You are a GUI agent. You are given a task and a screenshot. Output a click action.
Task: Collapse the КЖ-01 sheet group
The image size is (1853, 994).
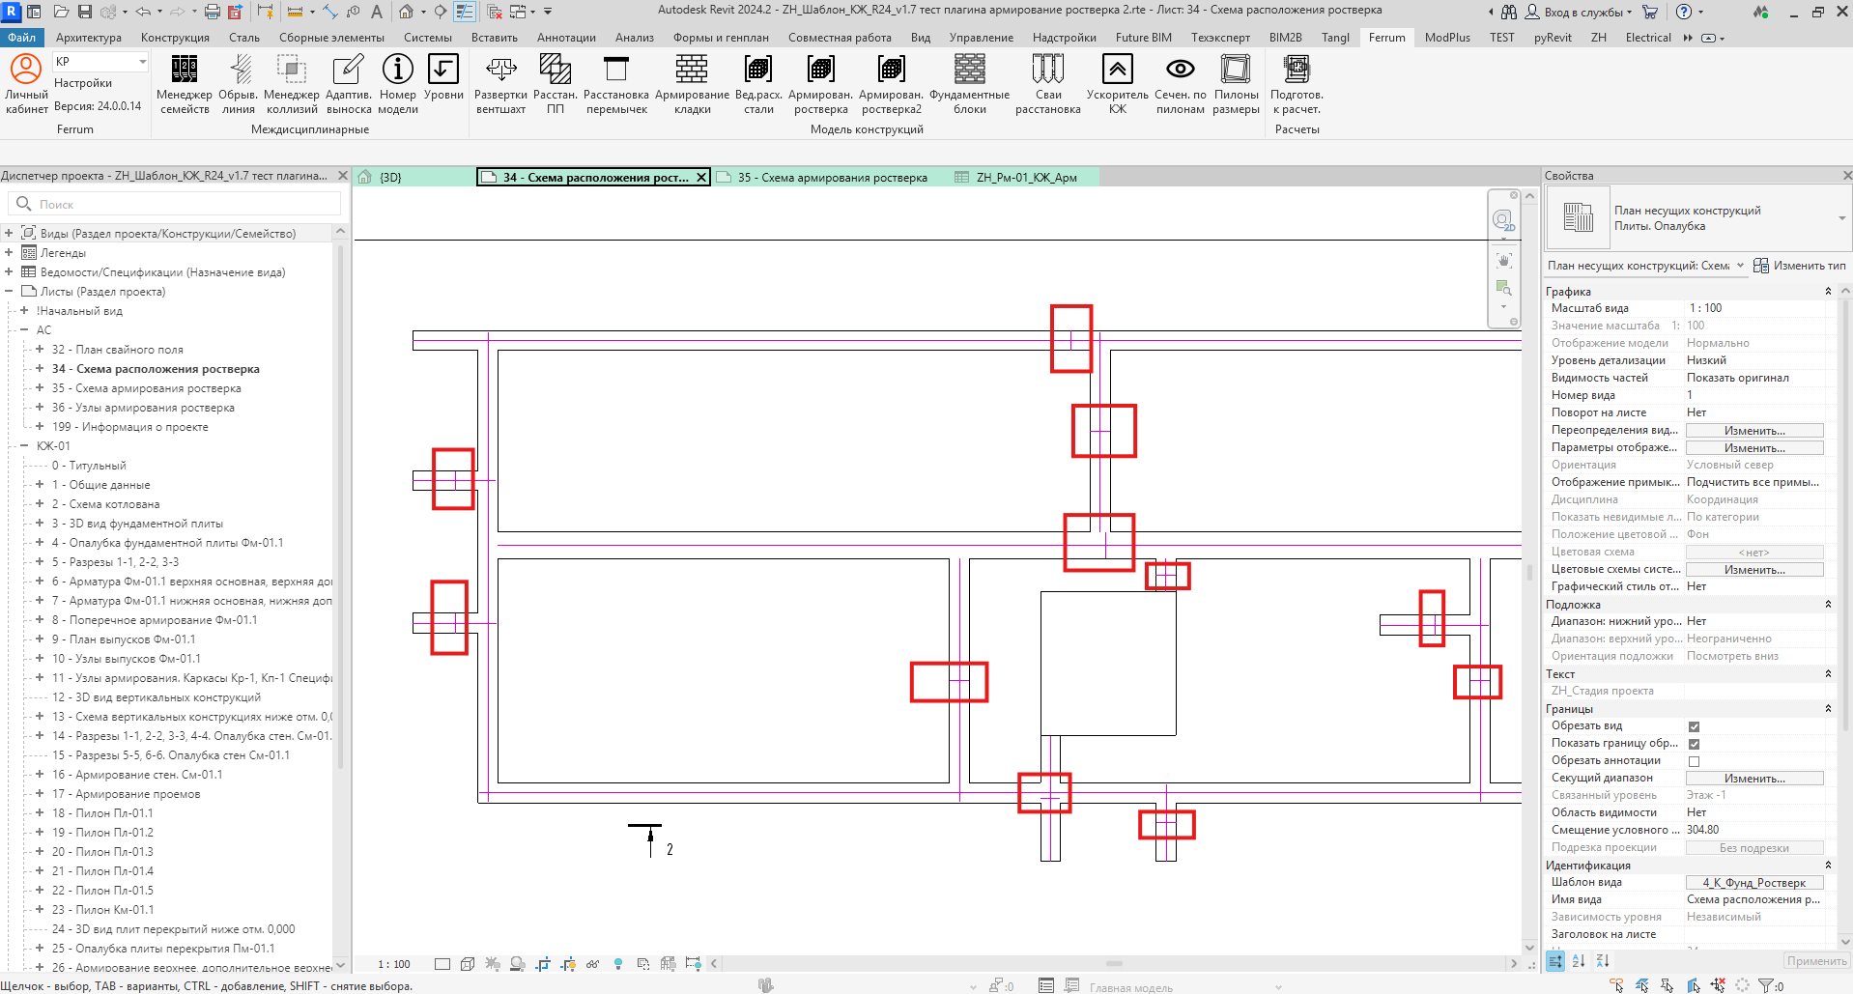click(x=24, y=445)
